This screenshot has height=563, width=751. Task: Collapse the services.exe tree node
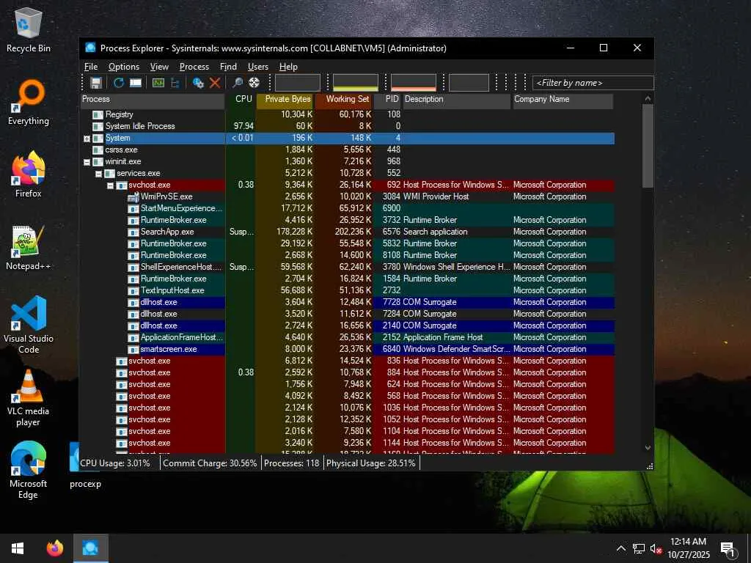tap(99, 174)
